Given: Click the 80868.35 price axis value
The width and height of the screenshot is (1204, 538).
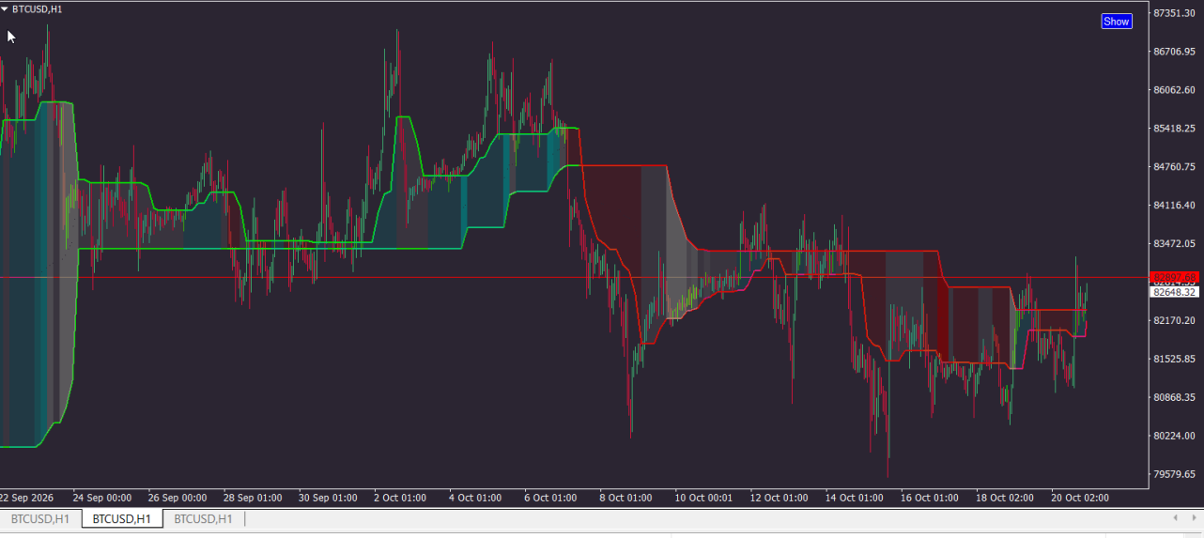Looking at the screenshot, I should pyautogui.click(x=1174, y=398).
